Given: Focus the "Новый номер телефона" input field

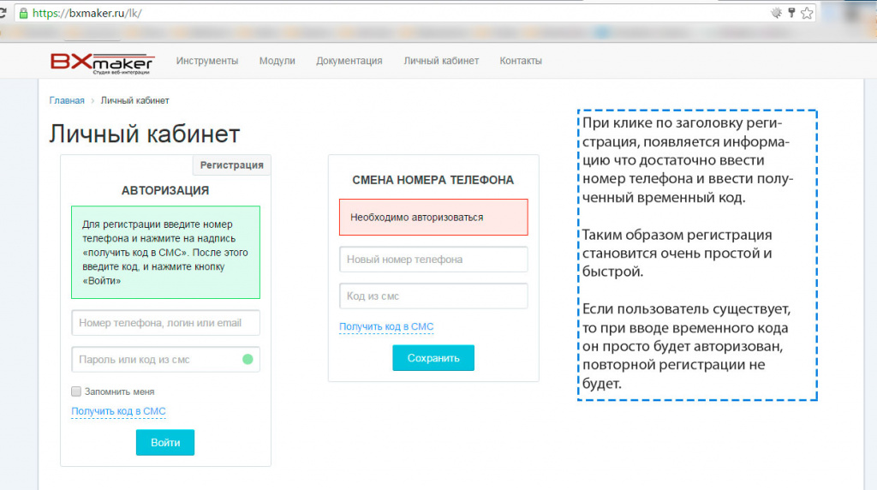Looking at the screenshot, I should coord(433,260).
